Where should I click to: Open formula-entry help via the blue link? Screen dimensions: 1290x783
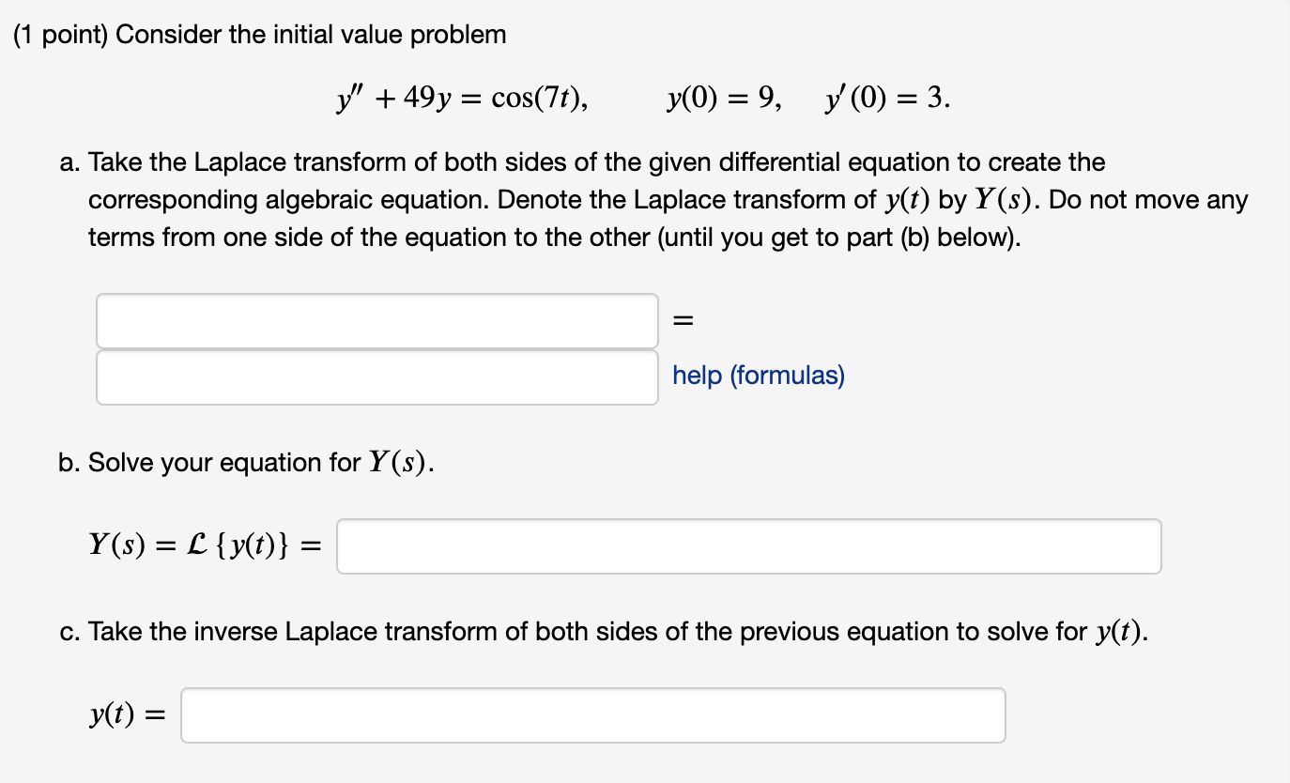pyautogui.click(x=757, y=376)
